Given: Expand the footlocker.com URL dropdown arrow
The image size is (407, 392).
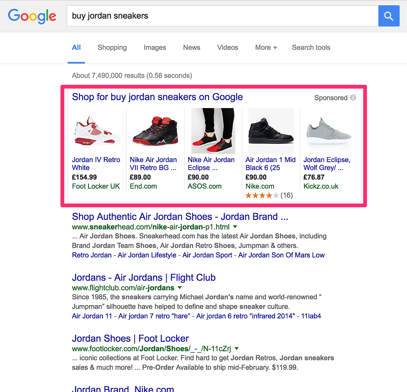Looking at the screenshot, I should coord(236,349).
